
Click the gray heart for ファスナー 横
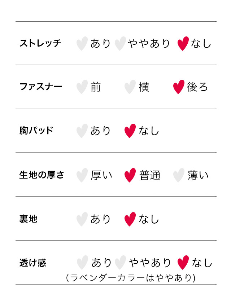coord(130,87)
